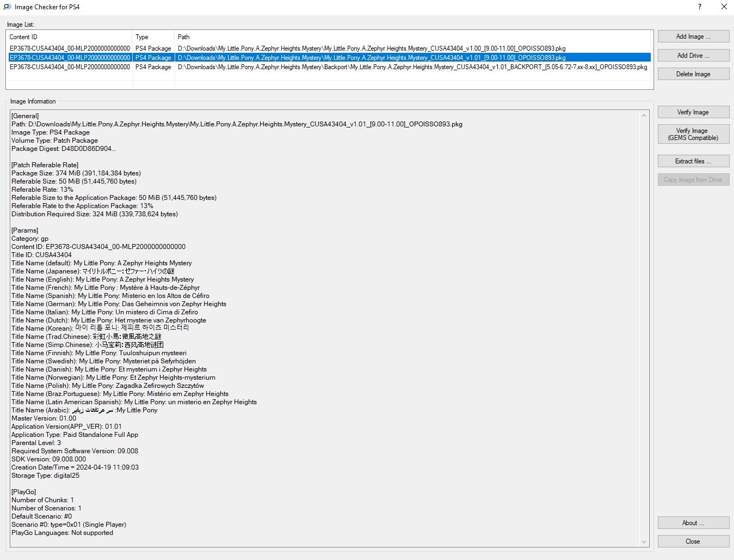
Task: Click Verify Image (GEMS Compatible) button
Action: (693, 134)
